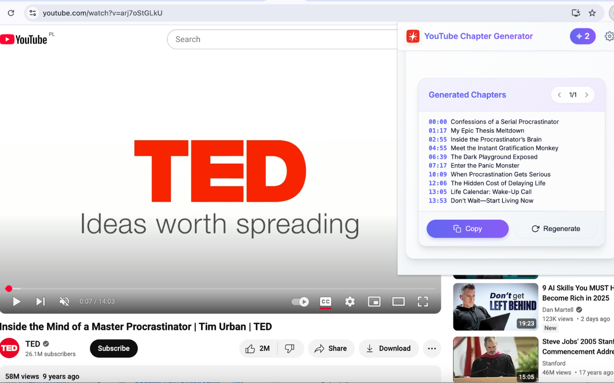The height and width of the screenshot is (383, 614).
Task: Like the video with 2M likes
Action: coord(258,349)
